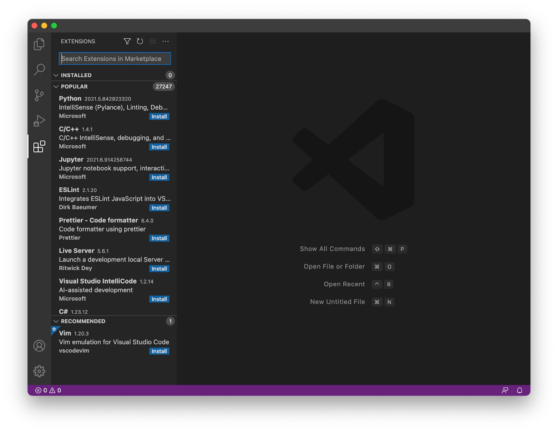The image size is (558, 432).
Task: Click the errors count in status bar
Action: [41, 390]
